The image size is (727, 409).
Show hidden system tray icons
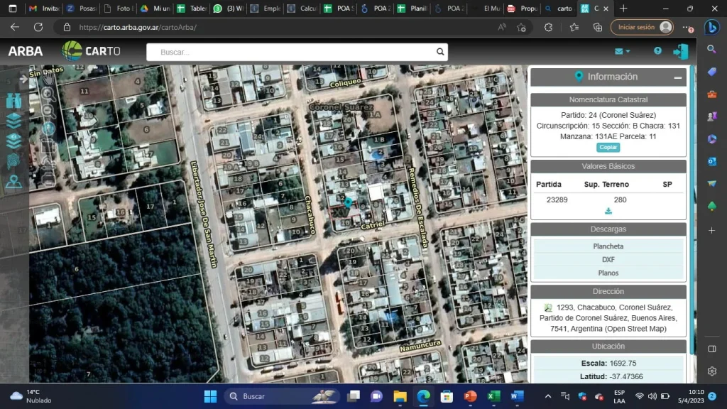click(x=548, y=396)
